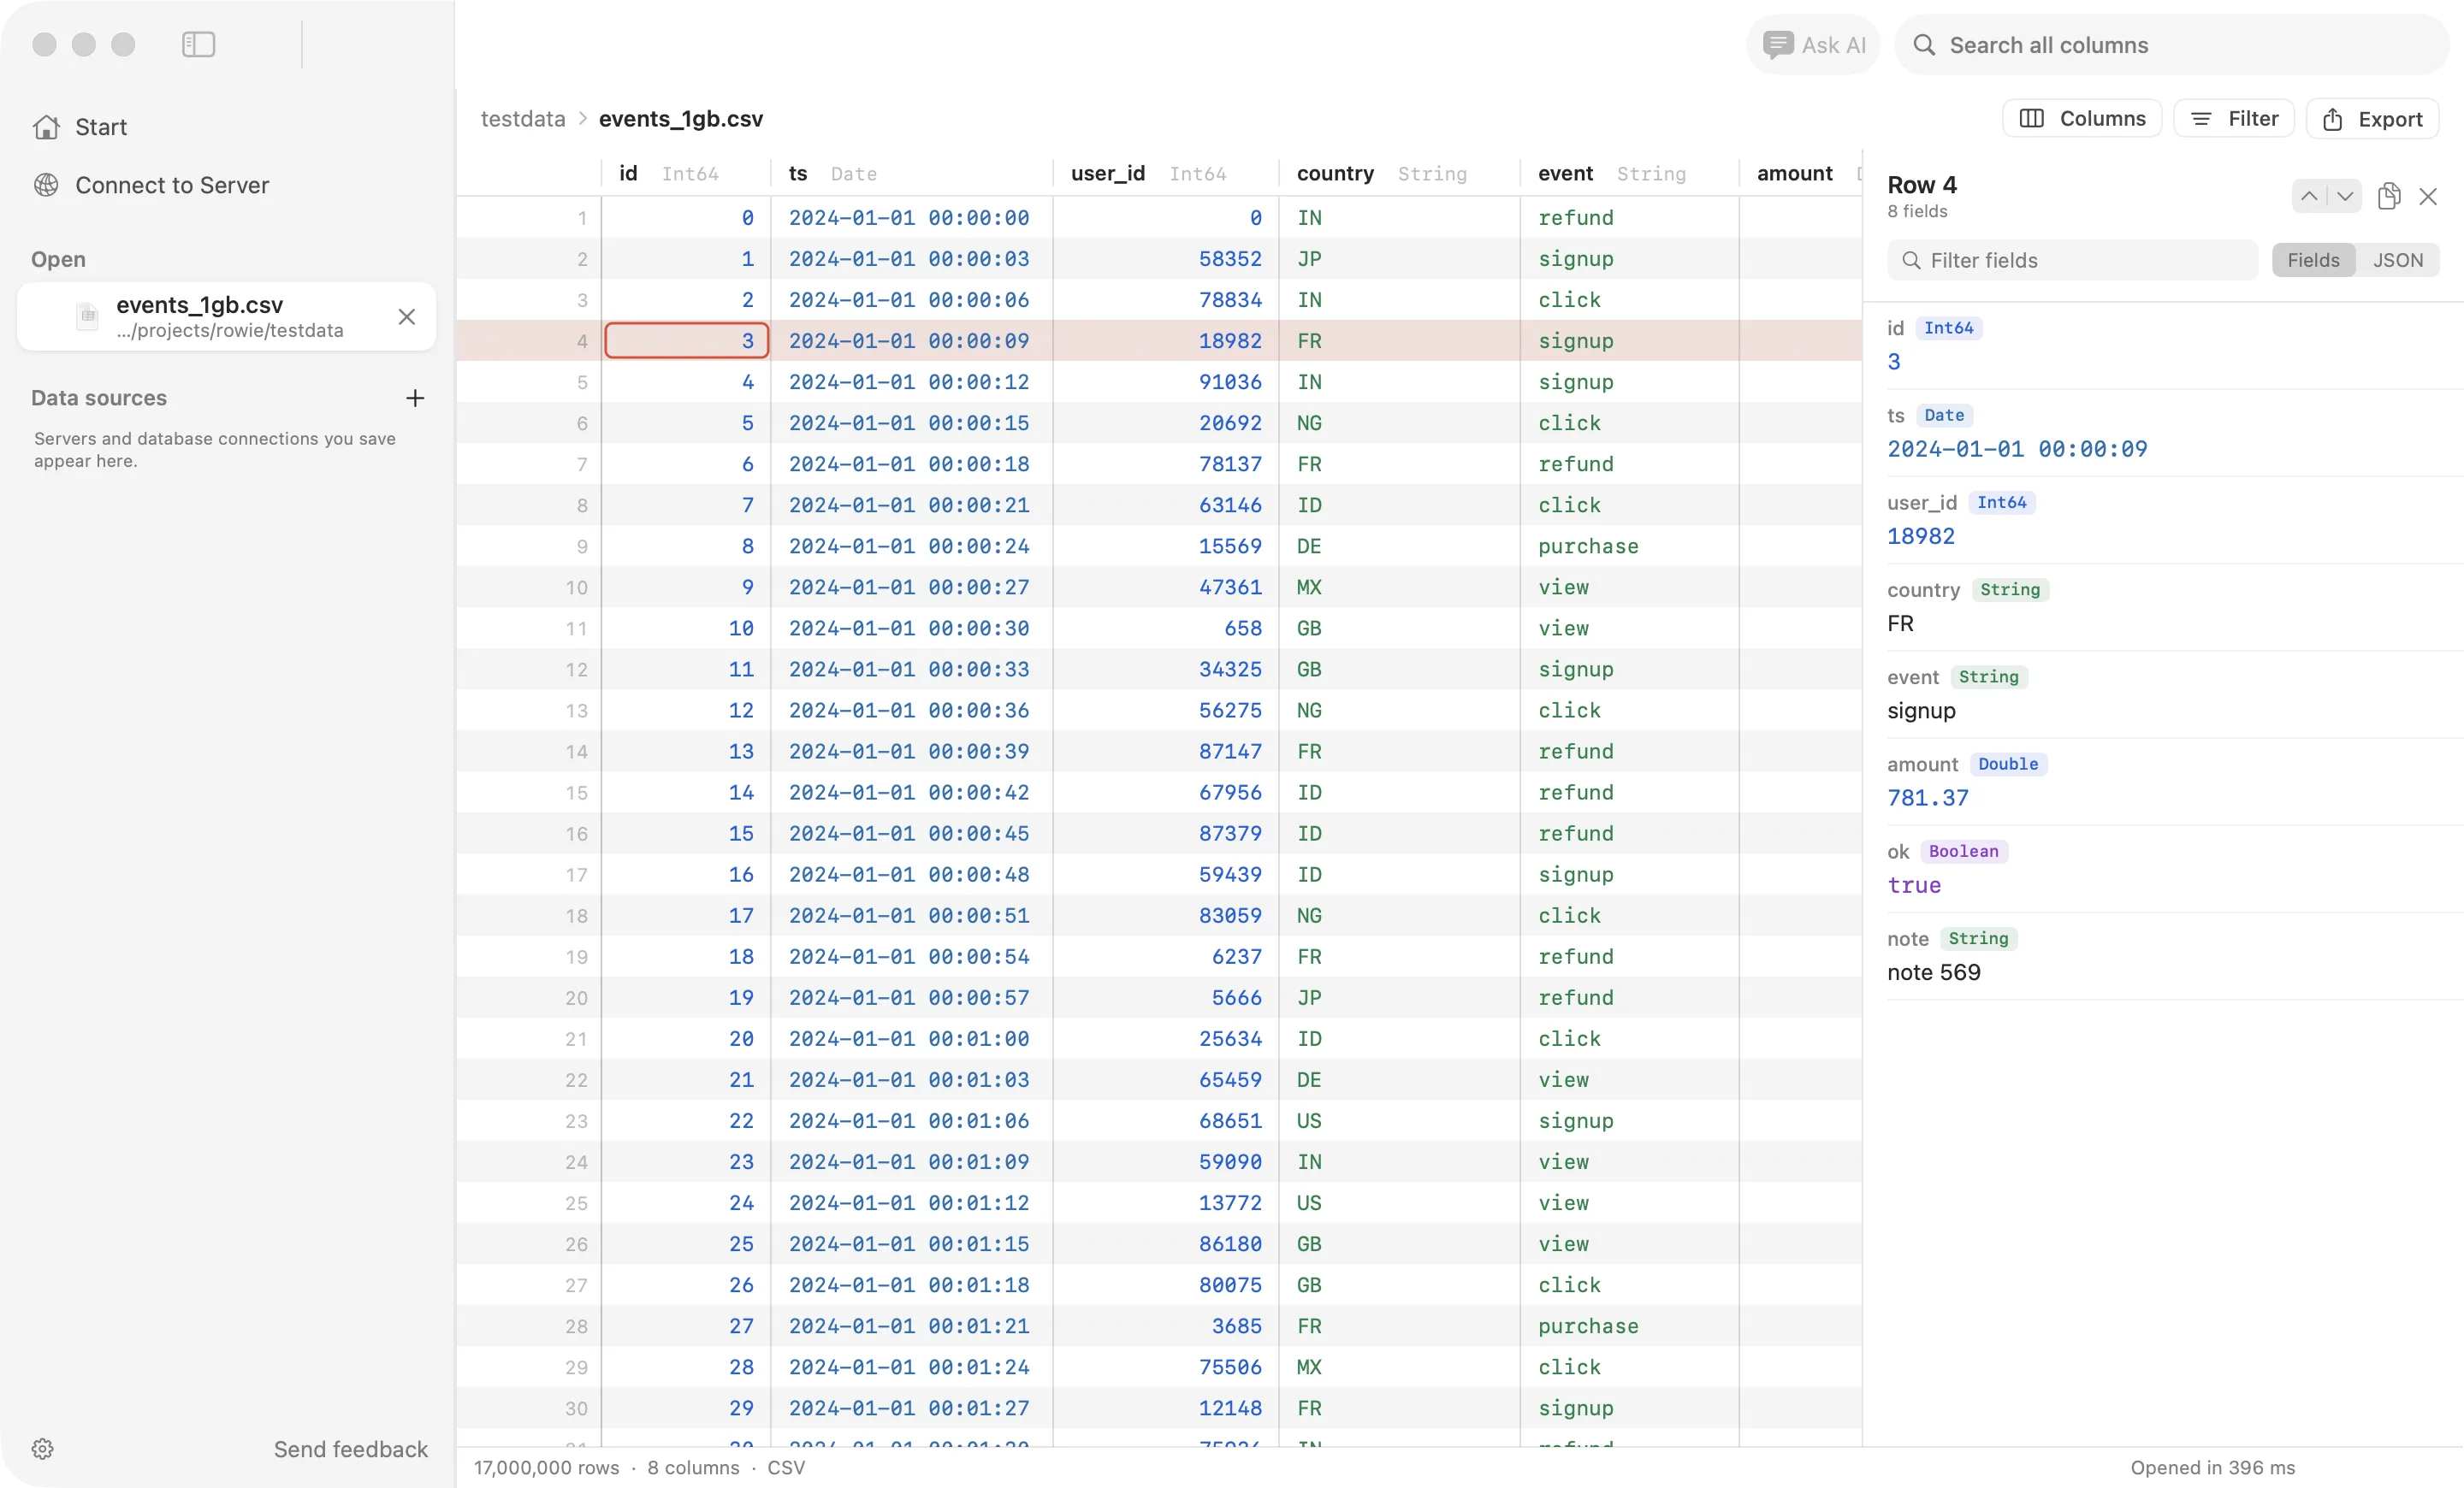Export the table data
This screenshot has width=2464, height=1488.
coord(2372,118)
